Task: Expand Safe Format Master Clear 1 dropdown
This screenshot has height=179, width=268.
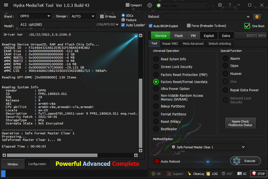Action: pyautogui.click(x=208, y=147)
